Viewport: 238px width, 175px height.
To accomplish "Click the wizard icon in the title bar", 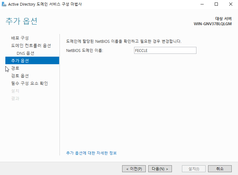I will (x=4, y=4).
